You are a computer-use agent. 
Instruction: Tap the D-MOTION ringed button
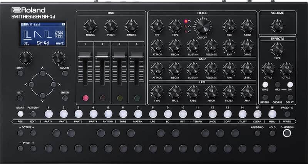point(287,133)
